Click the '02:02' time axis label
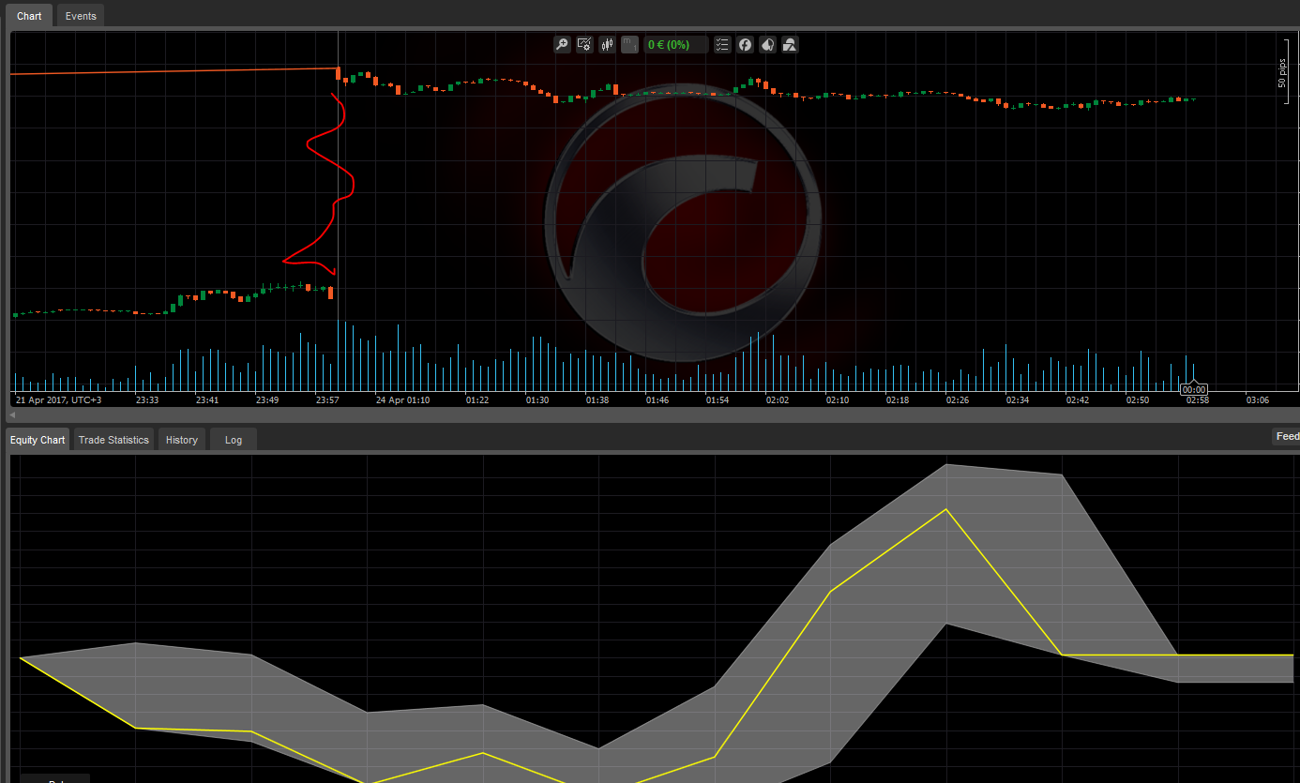This screenshot has height=783, width=1300. [778, 400]
